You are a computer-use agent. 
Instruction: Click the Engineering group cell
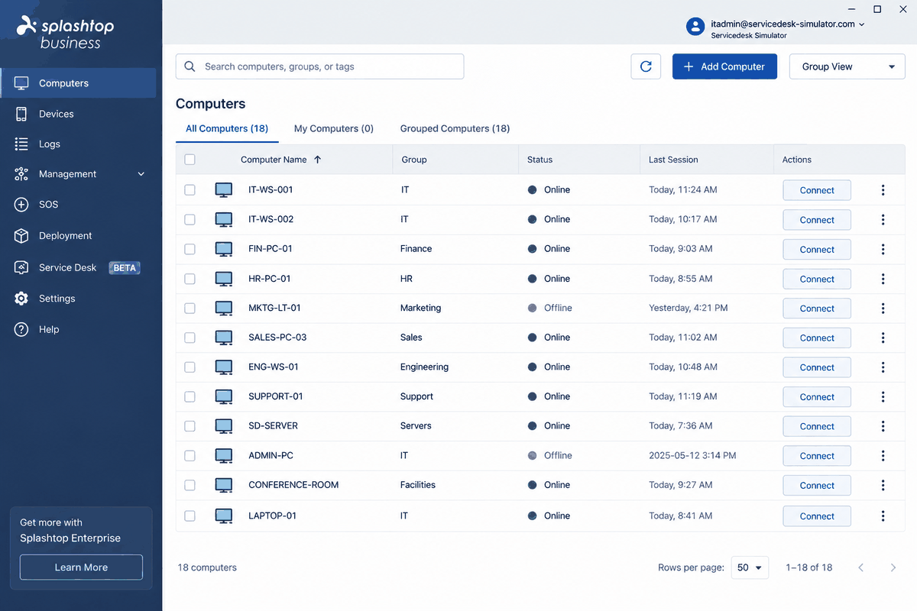pyautogui.click(x=424, y=367)
